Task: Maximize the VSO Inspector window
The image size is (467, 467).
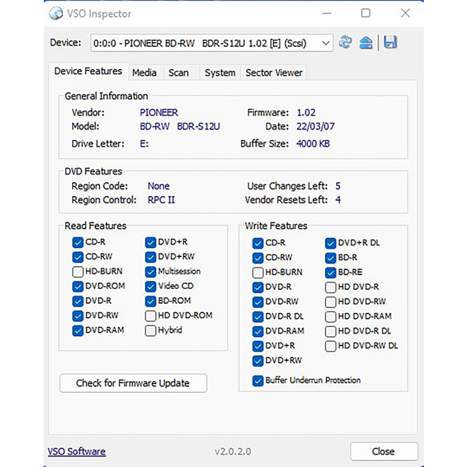Action: (366, 13)
